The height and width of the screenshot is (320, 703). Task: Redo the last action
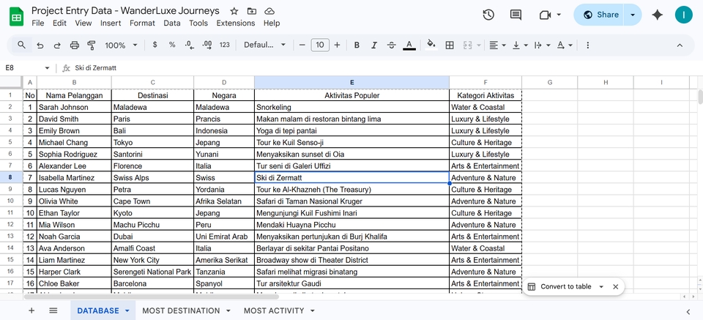click(x=57, y=45)
